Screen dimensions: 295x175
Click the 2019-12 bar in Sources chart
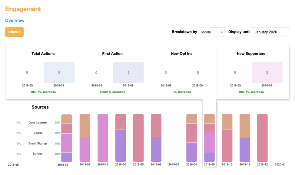click(x=262, y=138)
